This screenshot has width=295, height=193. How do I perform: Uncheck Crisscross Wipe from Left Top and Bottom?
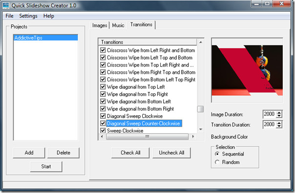click(103, 58)
